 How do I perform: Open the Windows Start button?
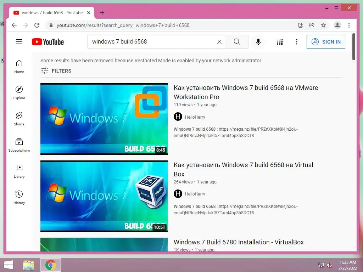click(x=9, y=265)
